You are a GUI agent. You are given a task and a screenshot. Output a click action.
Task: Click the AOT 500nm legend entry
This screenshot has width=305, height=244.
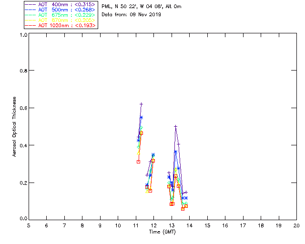pyautogui.click(x=60, y=10)
